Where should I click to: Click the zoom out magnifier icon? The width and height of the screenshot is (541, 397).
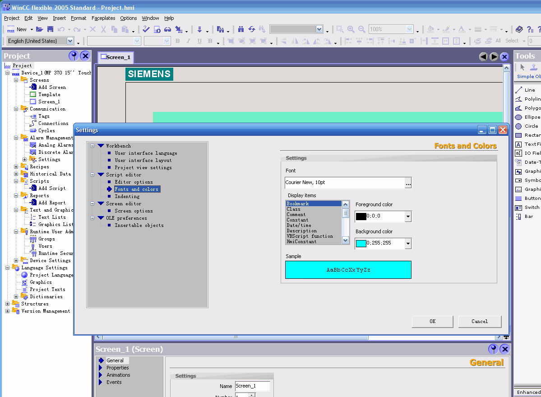[361, 29]
